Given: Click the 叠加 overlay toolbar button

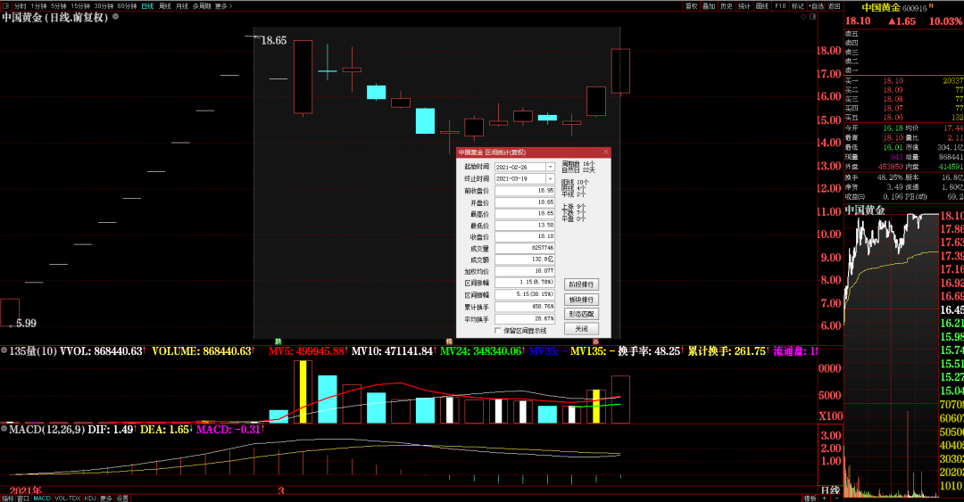Looking at the screenshot, I should click(x=709, y=5).
